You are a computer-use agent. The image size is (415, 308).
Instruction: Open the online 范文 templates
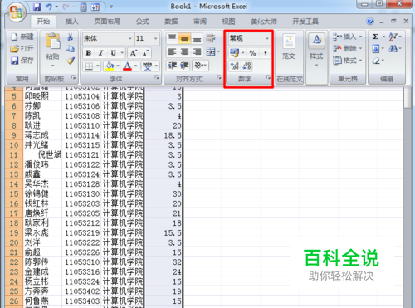click(289, 46)
